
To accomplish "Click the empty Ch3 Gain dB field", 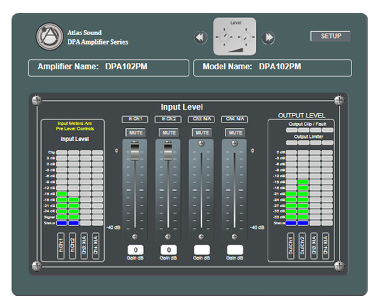I will tap(202, 250).
